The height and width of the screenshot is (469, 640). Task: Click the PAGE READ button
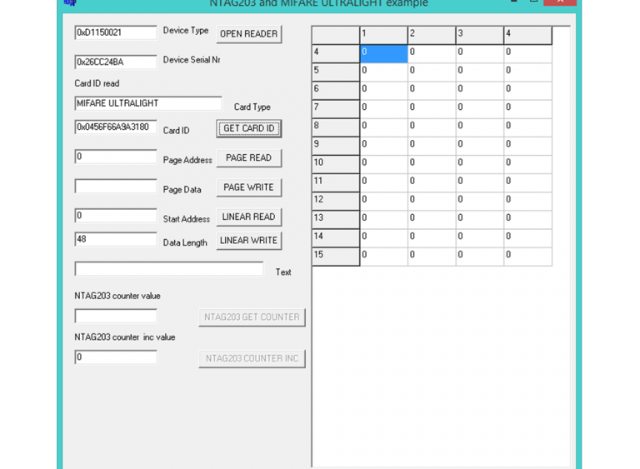coord(248,158)
